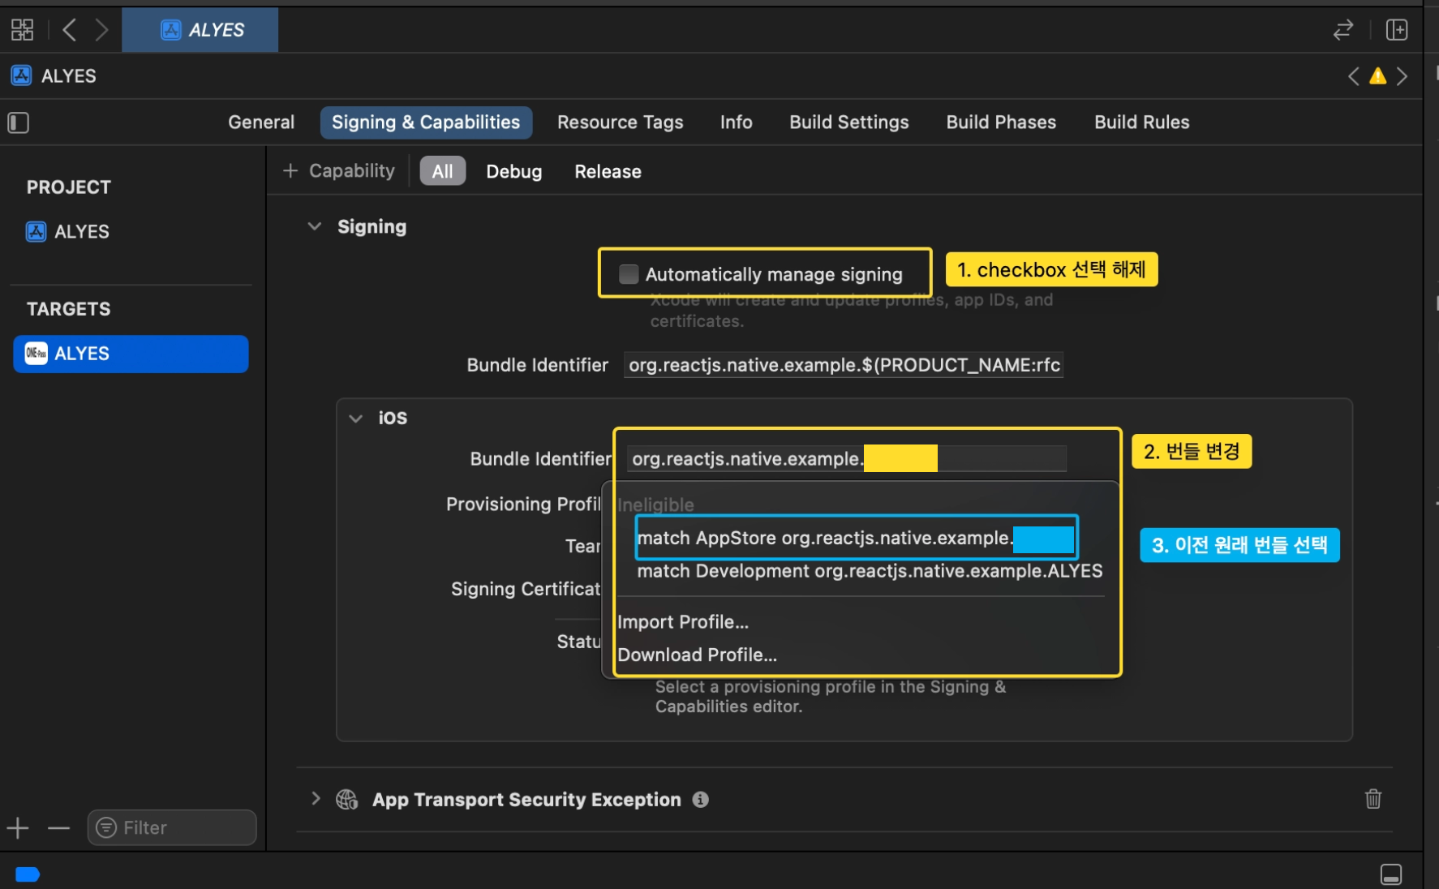Switch to the Resource Tags tab

pos(621,122)
